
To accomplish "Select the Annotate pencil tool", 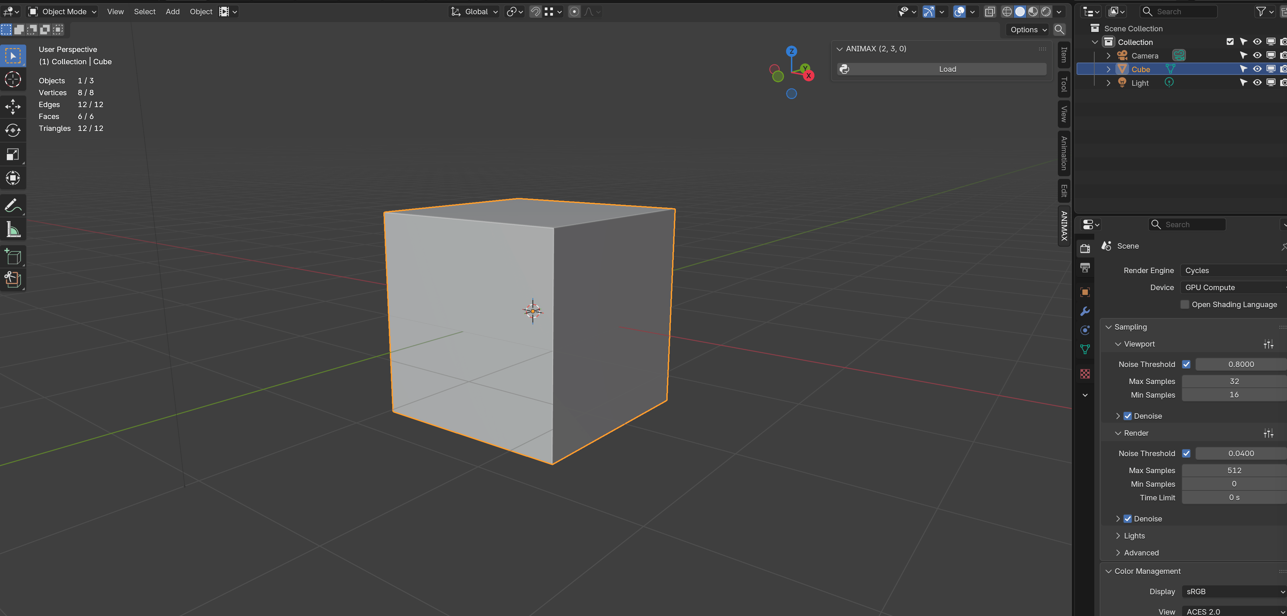I will pyautogui.click(x=13, y=205).
